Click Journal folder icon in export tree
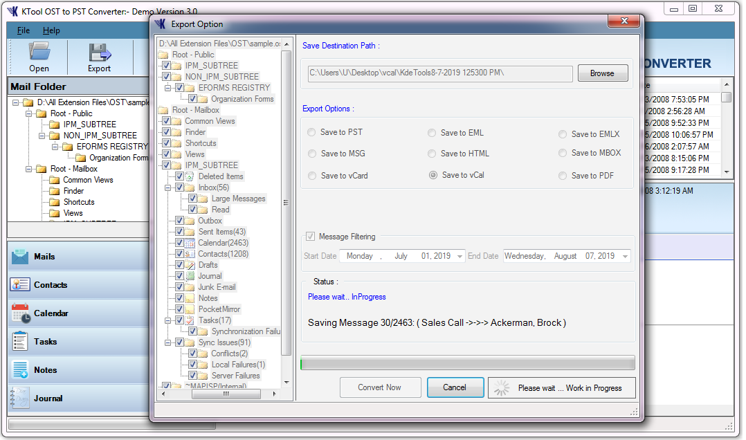 (x=190, y=276)
